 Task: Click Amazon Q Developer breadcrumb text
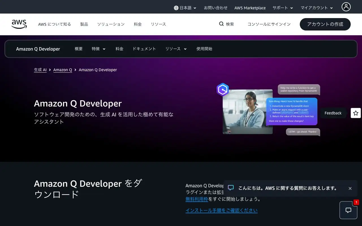98,70
